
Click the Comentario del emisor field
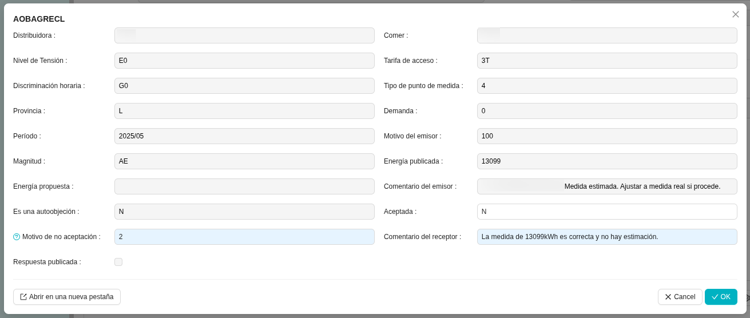coord(606,186)
